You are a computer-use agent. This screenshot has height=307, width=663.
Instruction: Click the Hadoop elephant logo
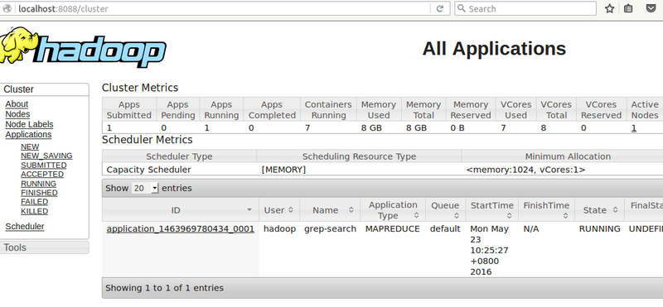[x=83, y=47]
